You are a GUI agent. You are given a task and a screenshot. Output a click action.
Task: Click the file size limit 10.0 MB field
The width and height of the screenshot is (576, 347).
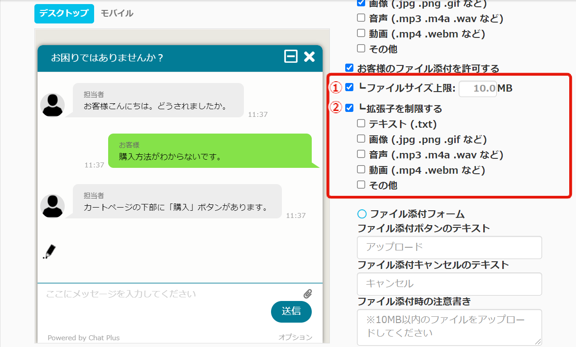pos(477,88)
